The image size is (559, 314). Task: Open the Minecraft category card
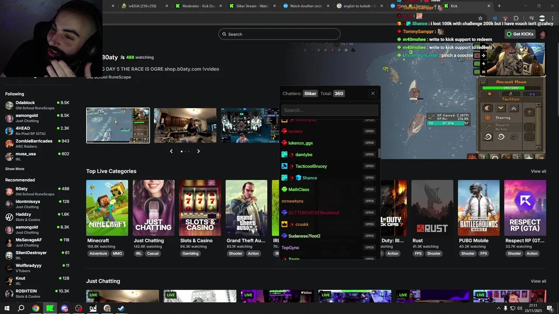(107, 208)
